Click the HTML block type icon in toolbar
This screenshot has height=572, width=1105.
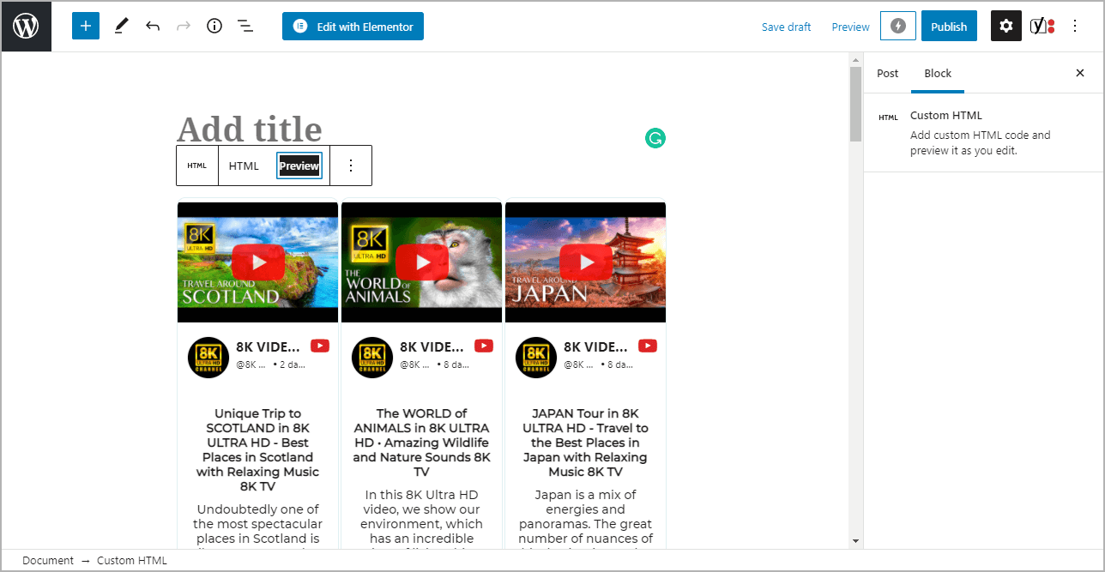(197, 166)
